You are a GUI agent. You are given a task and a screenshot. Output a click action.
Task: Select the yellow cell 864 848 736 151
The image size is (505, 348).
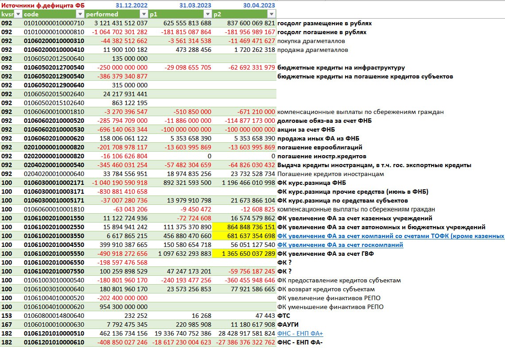[245, 227]
